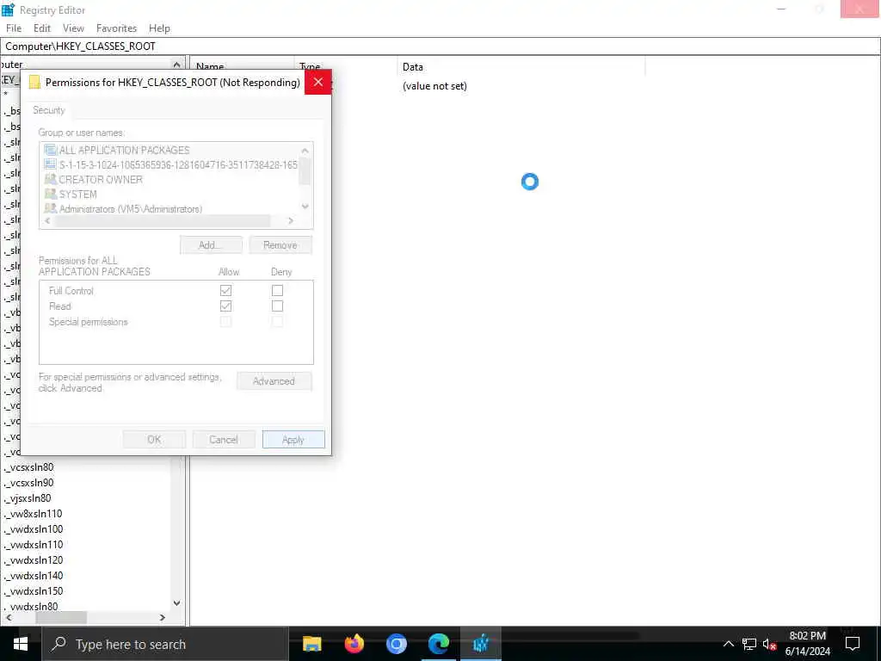Open Microsoft Edge from taskbar
This screenshot has width=881, height=661.
[439, 644]
